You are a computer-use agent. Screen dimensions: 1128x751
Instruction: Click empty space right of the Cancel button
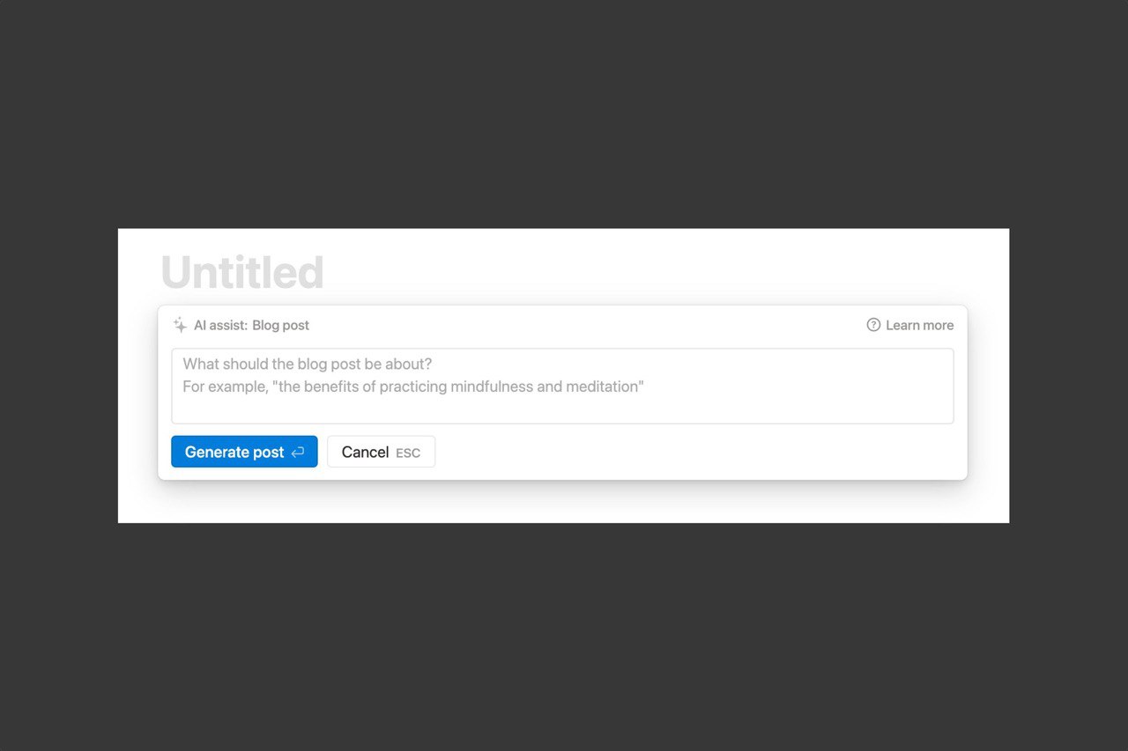coord(687,453)
